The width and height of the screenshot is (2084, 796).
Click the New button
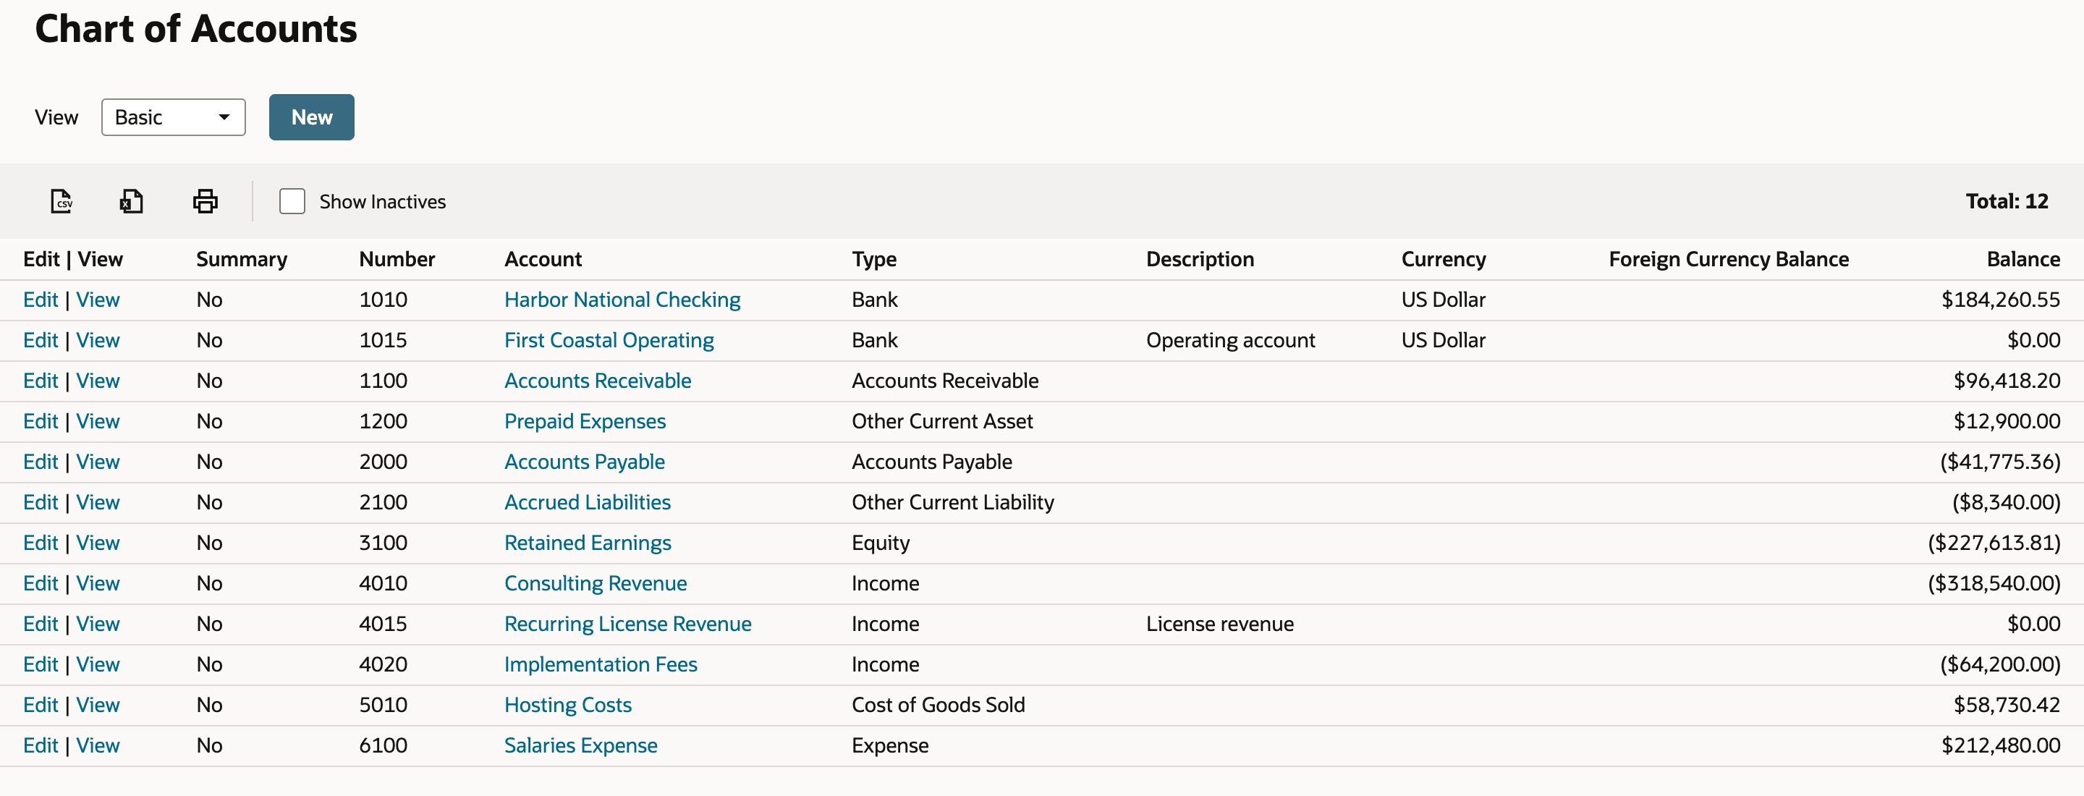311,117
